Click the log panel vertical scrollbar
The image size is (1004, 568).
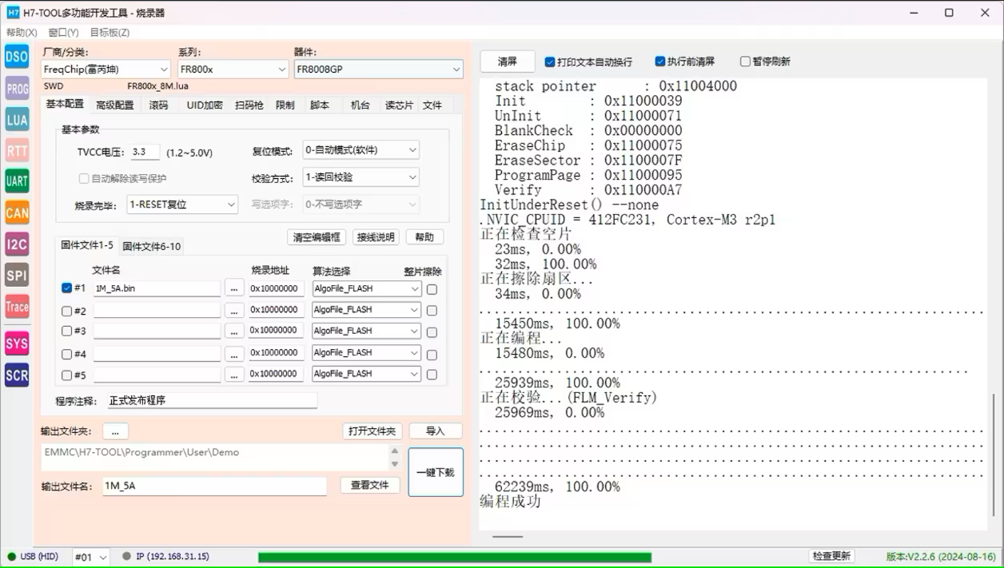coord(994,455)
